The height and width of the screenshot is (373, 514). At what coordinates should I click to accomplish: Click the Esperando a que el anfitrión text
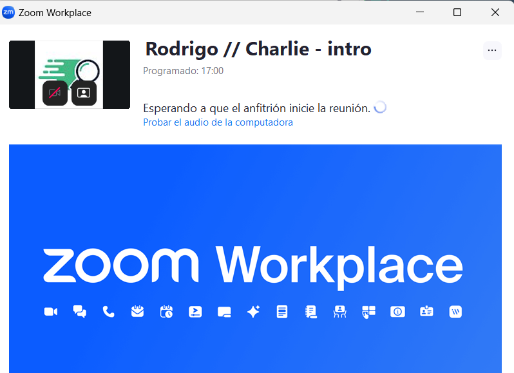256,108
